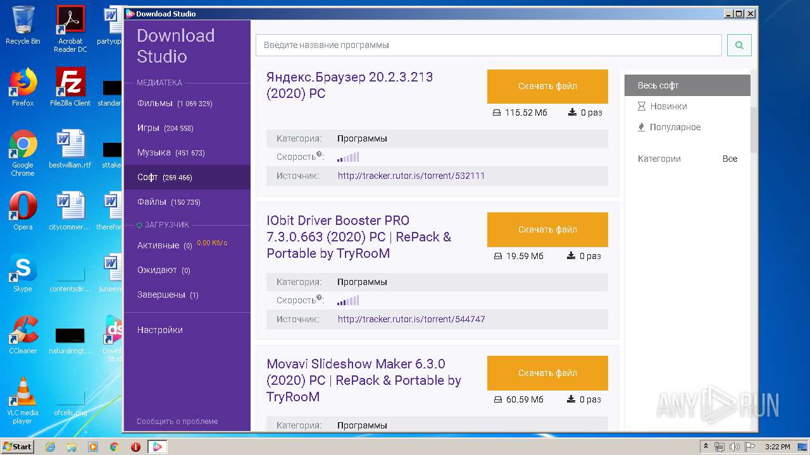
Task: Download IObit Driver Booster via Скачать файл
Action: click(547, 229)
